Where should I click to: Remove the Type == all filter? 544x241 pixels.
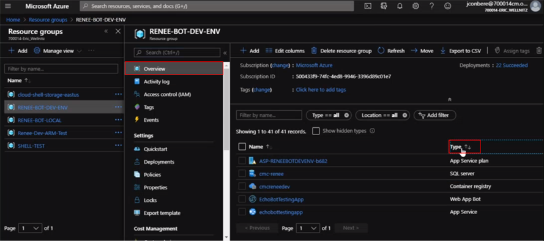(x=346, y=115)
